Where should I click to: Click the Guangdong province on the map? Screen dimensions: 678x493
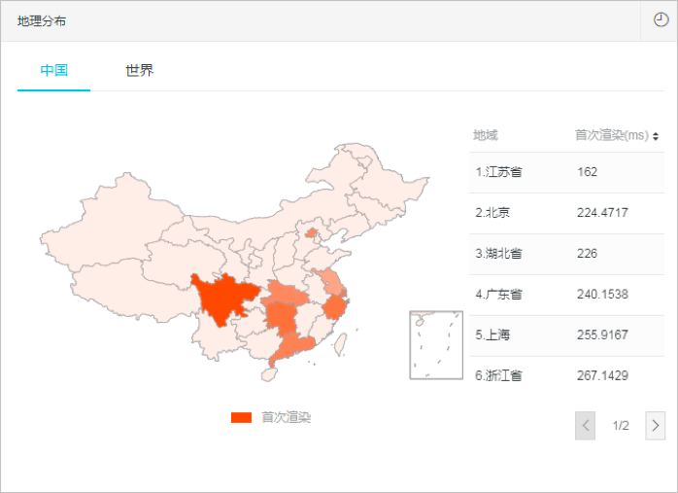click(294, 347)
